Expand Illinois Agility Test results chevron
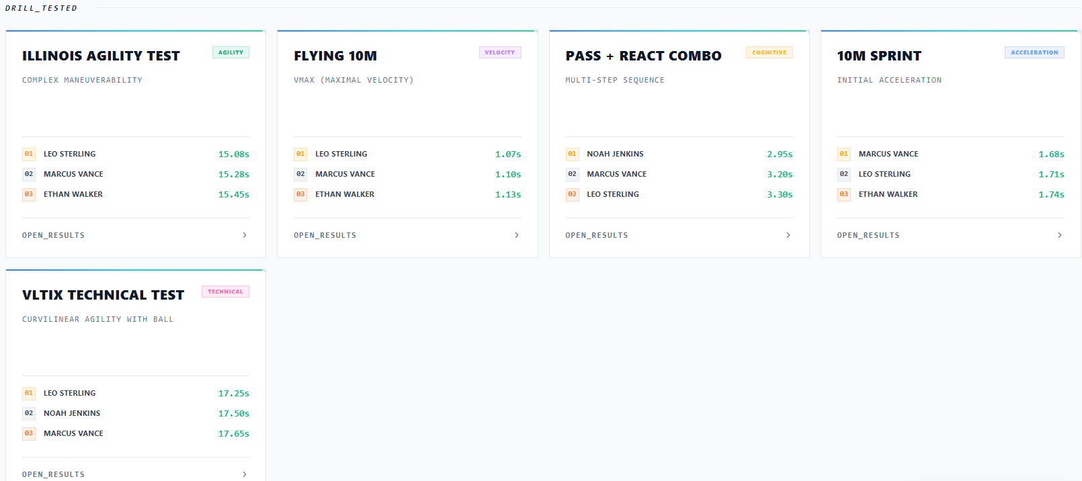Screen dimensions: 1082x481 [x=245, y=235]
